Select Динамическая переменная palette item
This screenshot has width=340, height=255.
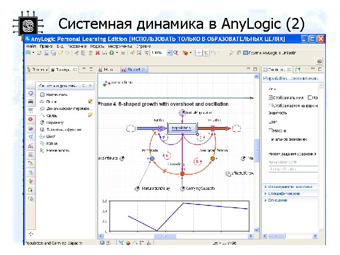coord(66,109)
